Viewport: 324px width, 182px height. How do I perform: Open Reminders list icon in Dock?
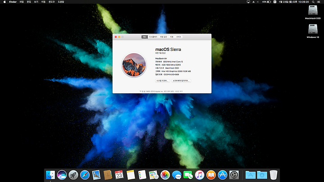point(142,175)
